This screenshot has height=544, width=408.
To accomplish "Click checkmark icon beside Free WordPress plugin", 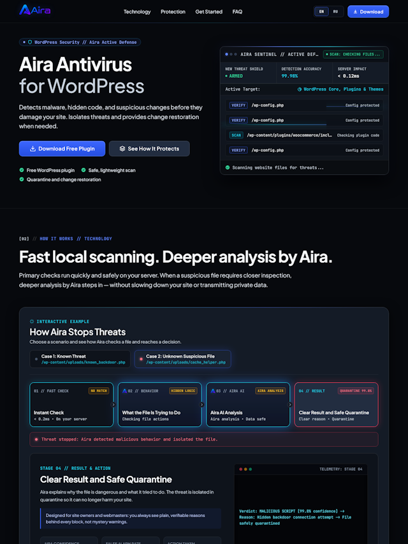I will [x=22, y=170].
